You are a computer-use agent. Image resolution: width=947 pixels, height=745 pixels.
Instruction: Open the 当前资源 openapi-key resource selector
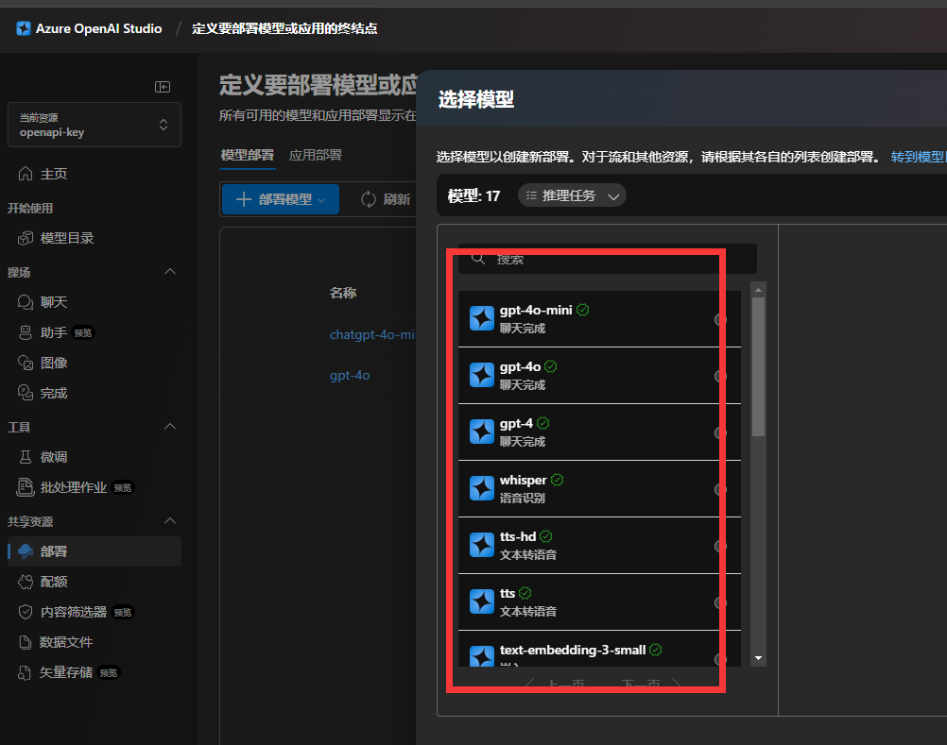pyautogui.click(x=95, y=125)
